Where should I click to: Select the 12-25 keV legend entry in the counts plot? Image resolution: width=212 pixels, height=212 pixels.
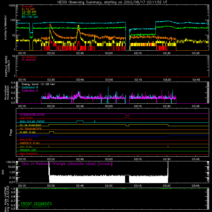coord(29,12)
